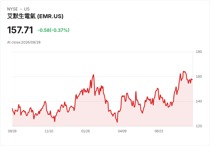
Task: Click the price change -0.58(-0.37%)
Action: coord(53,30)
